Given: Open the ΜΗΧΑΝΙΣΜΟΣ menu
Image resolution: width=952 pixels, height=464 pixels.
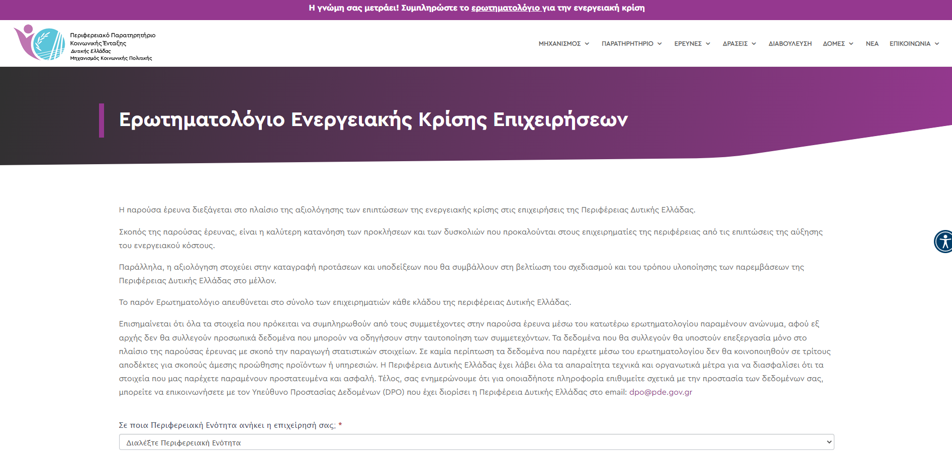Looking at the screenshot, I should click(x=559, y=44).
